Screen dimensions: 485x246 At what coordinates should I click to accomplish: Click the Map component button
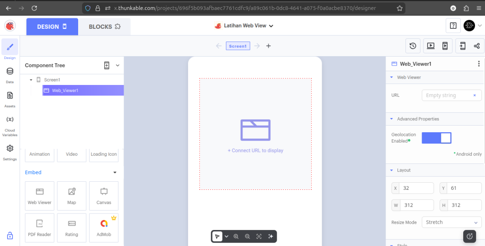click(x=72, y=195)
